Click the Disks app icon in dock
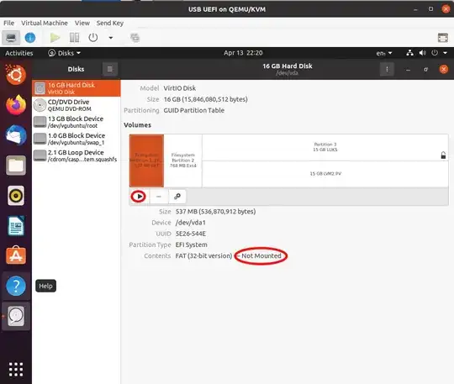This screenshot has width=454, height=384. coord(16,316)
